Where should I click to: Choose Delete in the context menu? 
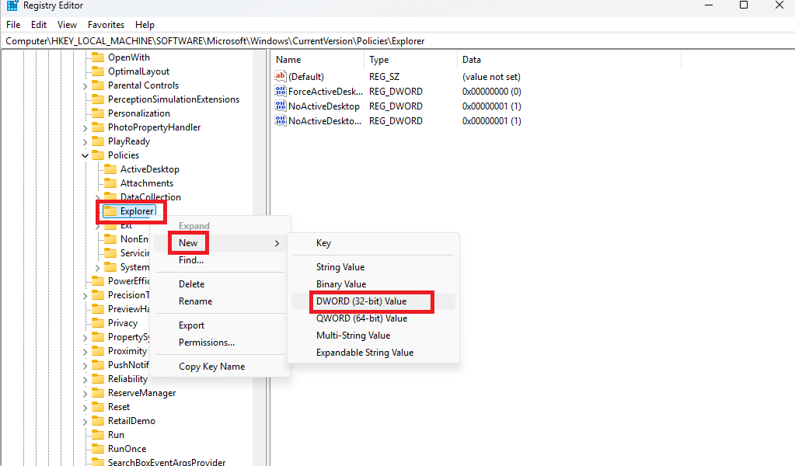tap(221, 284)
